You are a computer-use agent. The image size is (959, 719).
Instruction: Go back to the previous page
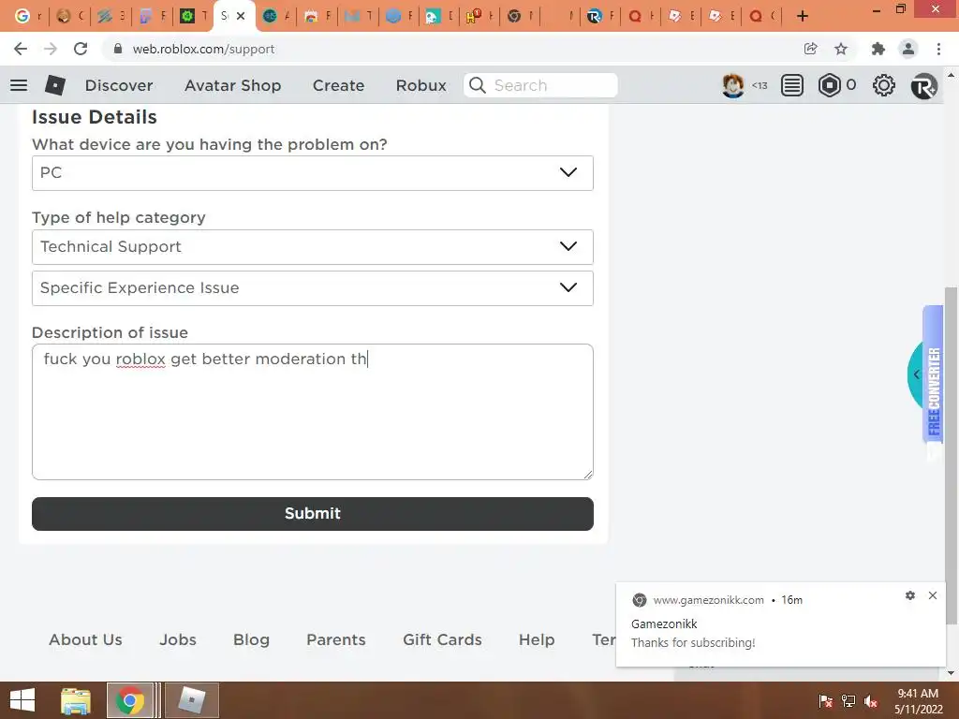tap(21, 49)
